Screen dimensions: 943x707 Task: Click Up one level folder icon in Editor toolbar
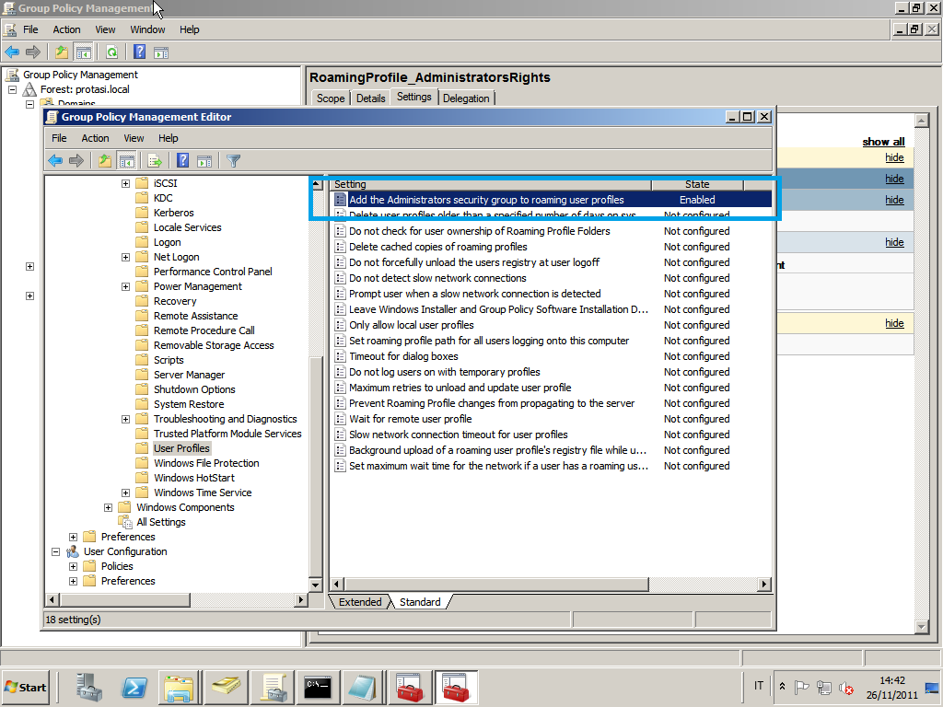(105, 160)
